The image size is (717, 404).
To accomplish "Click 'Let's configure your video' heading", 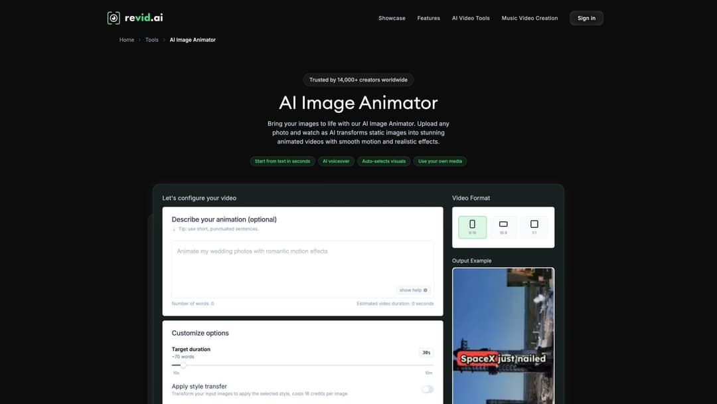I will pyautogui.click(x=199, y=198).
